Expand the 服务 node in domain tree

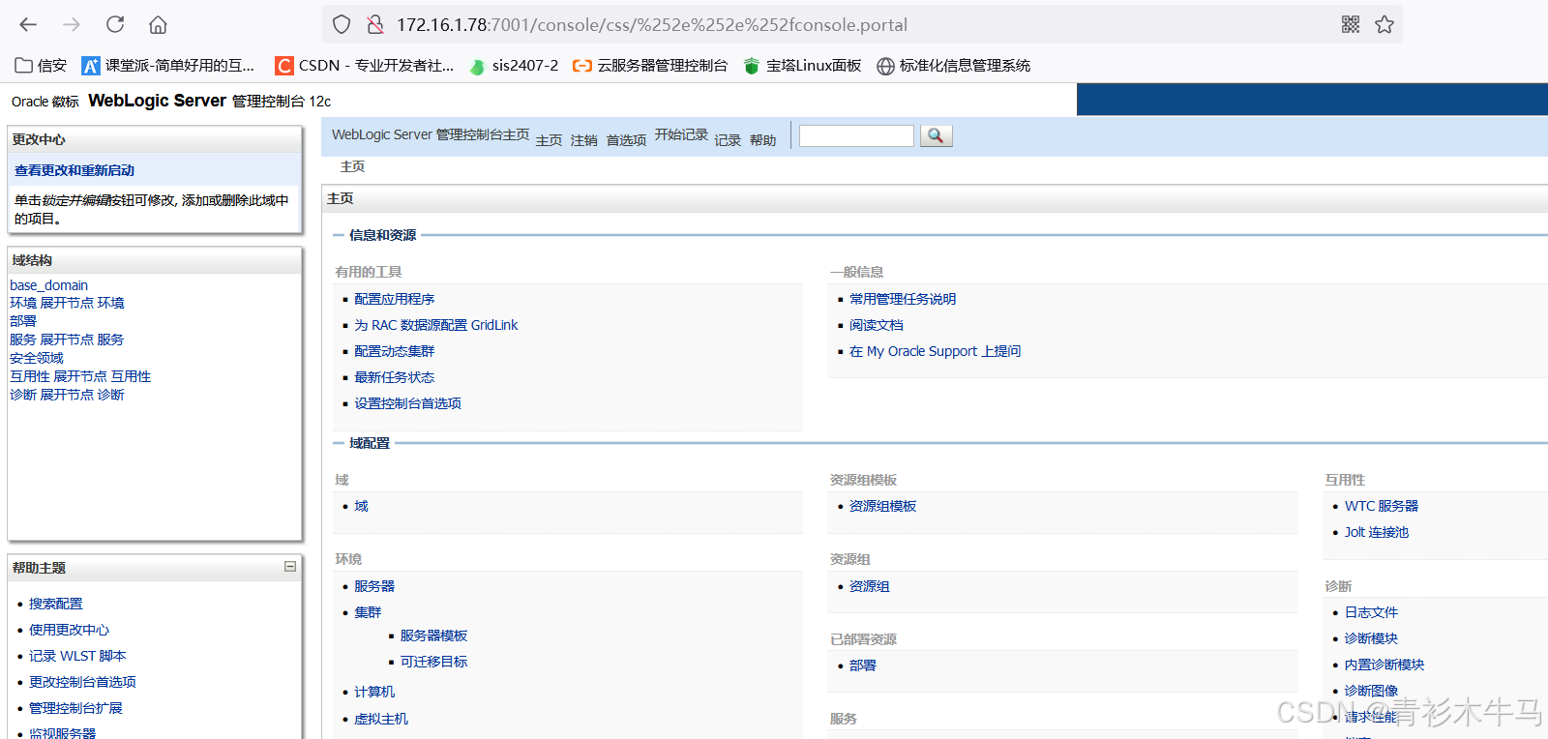[68, 340]
